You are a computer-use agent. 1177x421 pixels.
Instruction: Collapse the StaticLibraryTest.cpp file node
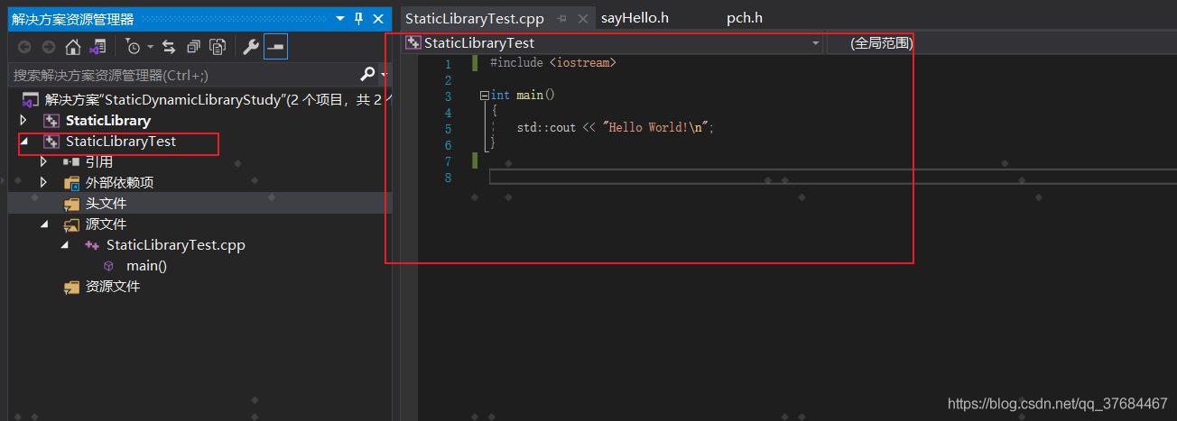64,245
